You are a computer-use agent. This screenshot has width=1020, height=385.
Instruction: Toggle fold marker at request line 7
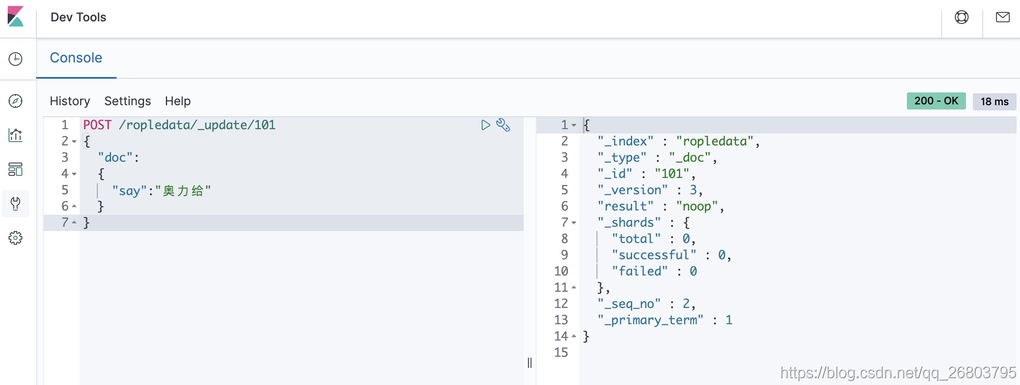74,222
